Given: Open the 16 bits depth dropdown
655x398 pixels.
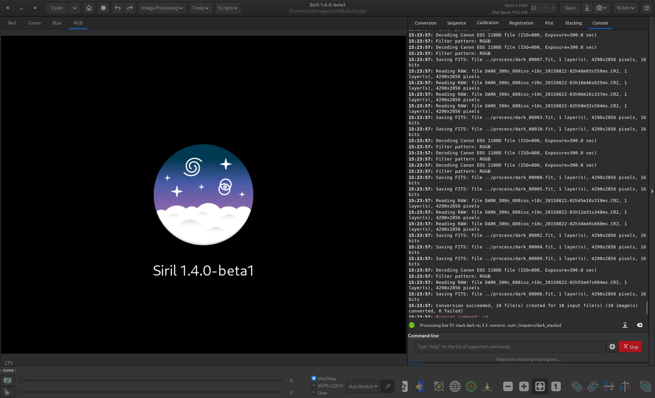Looking at the screenshot, I should [x=626, y=8].
